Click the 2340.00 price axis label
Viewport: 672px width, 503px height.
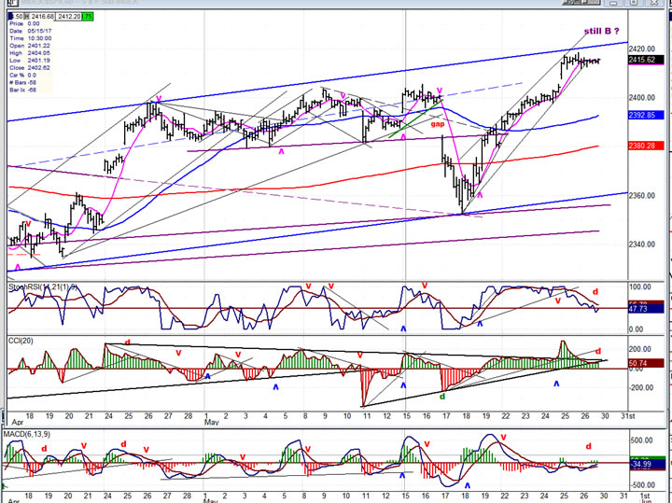[x=642, y=245]
